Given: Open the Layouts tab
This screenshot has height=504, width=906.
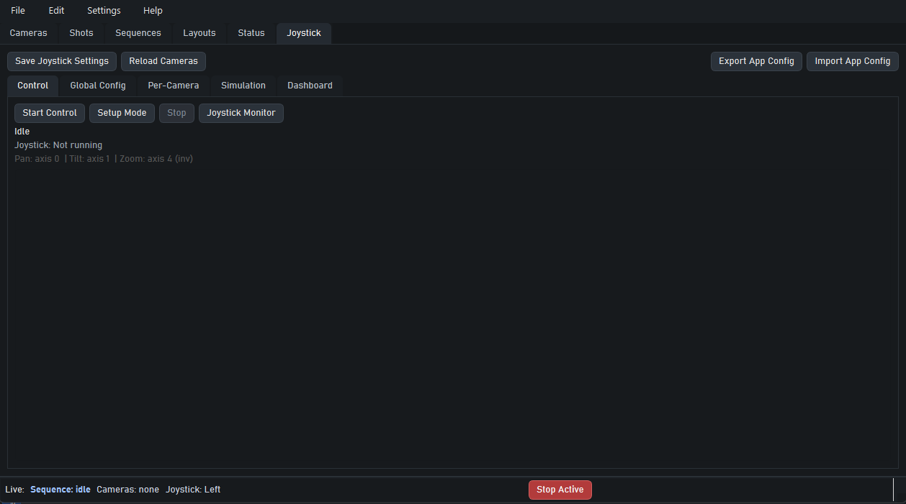Looking at the screenshot, I should click(x=199, y=33).
